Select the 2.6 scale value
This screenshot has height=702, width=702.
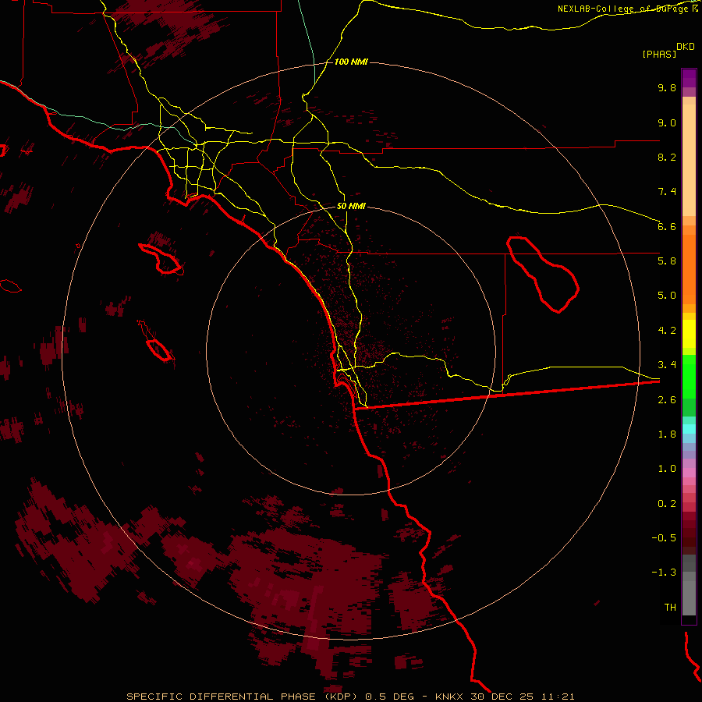point(667,400)
